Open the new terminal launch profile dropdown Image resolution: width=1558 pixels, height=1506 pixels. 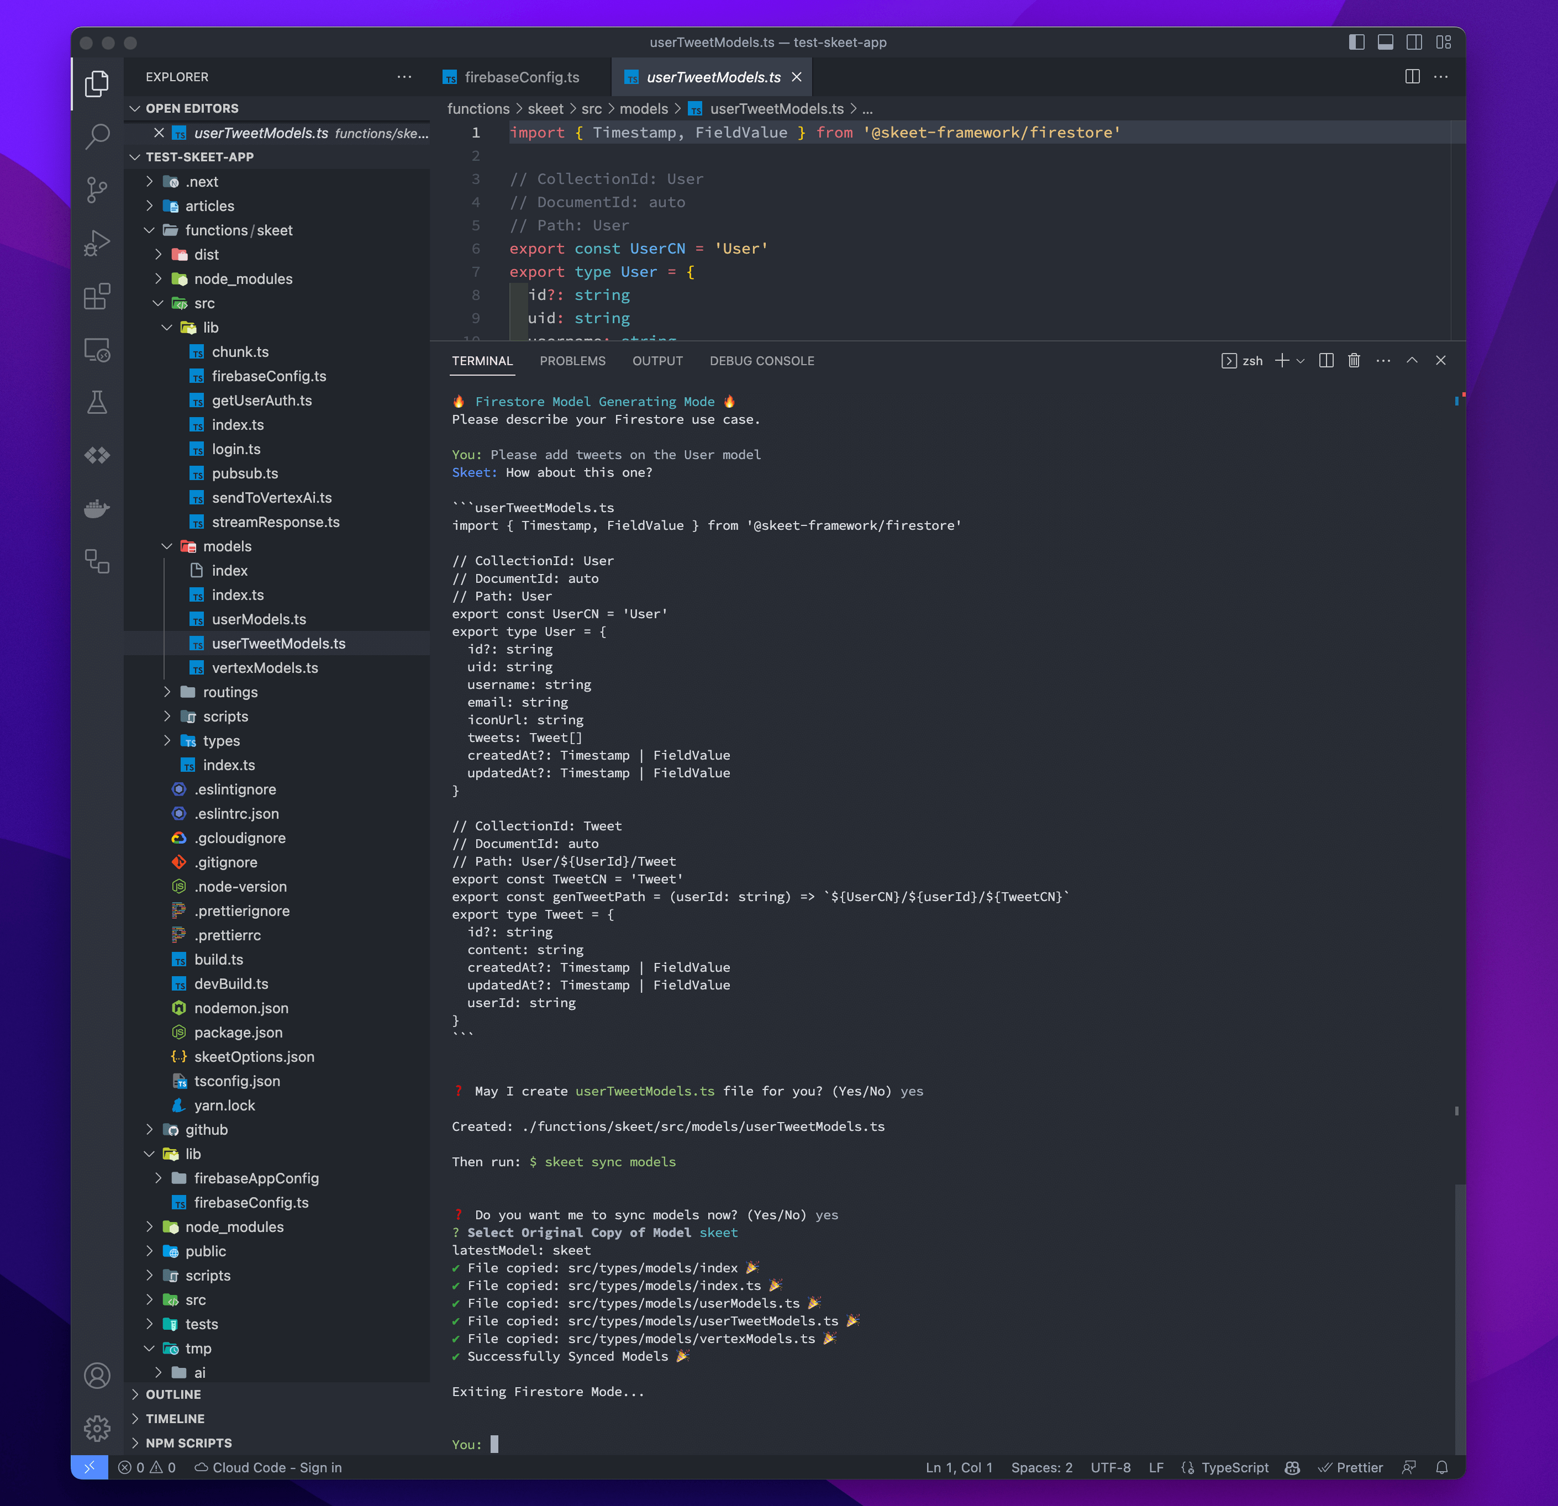point(1300,361)
